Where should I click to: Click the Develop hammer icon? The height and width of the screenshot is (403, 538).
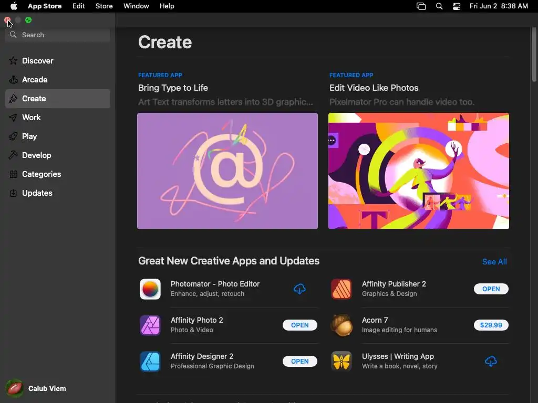pyautogui.click(x=13, y=155)
